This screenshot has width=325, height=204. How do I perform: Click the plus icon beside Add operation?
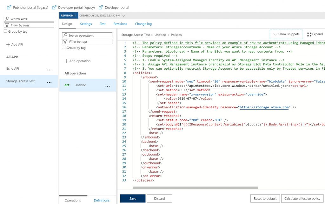tap(66, 61)
